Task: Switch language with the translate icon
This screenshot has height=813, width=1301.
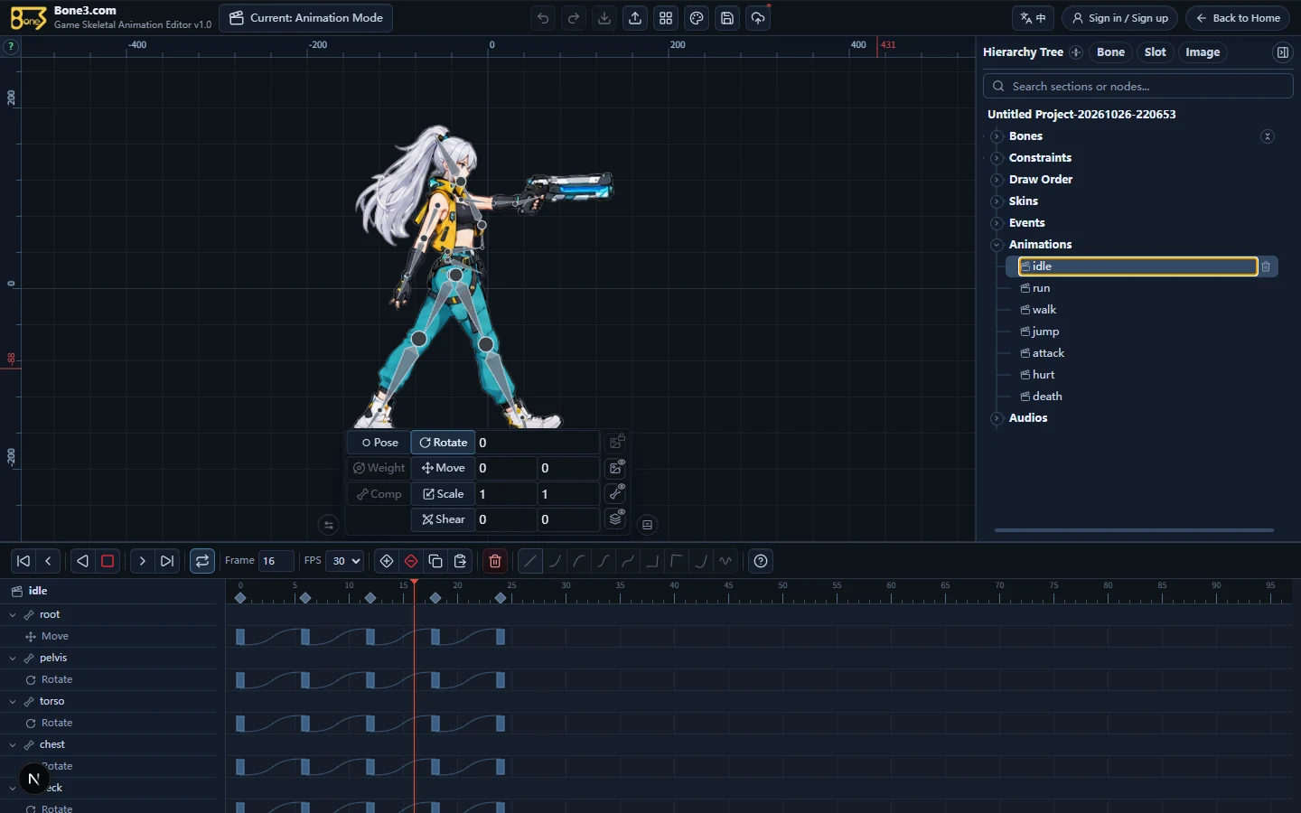Action: [x=1033, y=18]
